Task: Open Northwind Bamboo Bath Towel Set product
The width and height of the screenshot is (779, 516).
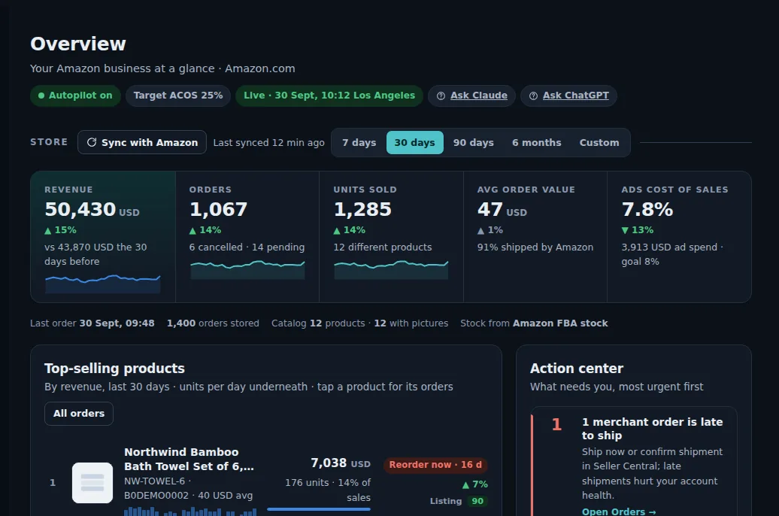Action: (189, 460)
